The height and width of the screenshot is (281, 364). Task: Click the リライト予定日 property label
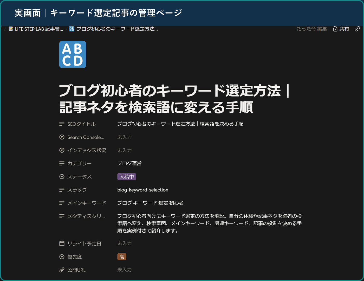(84, 244)
